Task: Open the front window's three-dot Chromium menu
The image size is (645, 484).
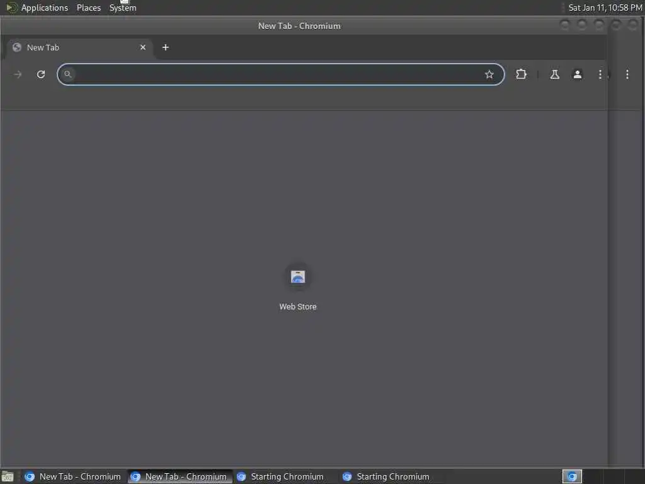Action: 600,74
